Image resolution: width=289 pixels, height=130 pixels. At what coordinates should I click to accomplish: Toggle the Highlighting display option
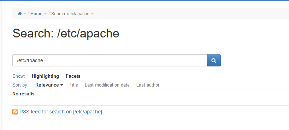click(x=45, y=76)
